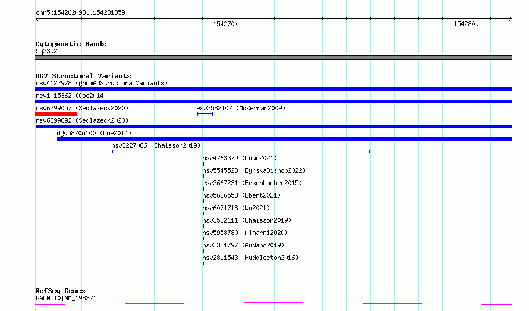The height and width of the screenshot is (311, 529).
Task: Select the 5q33.2 band label
Action: [46, 51]
